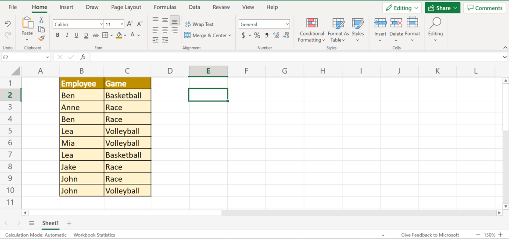Click the green Share button

click(x=442, y=8)
